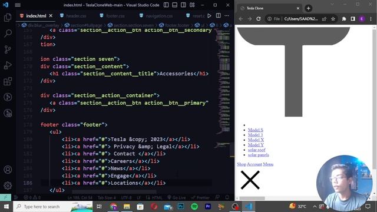The image size is (377, 212).
Task: Open the Customize Layout icon
Action: tap(192, 5)
